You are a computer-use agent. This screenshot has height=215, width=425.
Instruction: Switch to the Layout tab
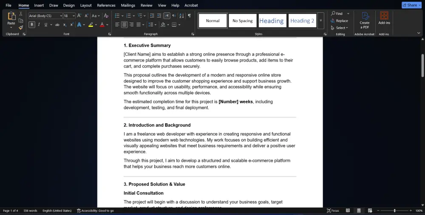(x=86, y=5)
